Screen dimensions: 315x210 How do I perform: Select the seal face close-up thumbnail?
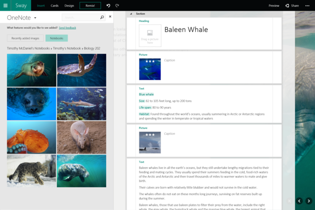click(31, 104)
